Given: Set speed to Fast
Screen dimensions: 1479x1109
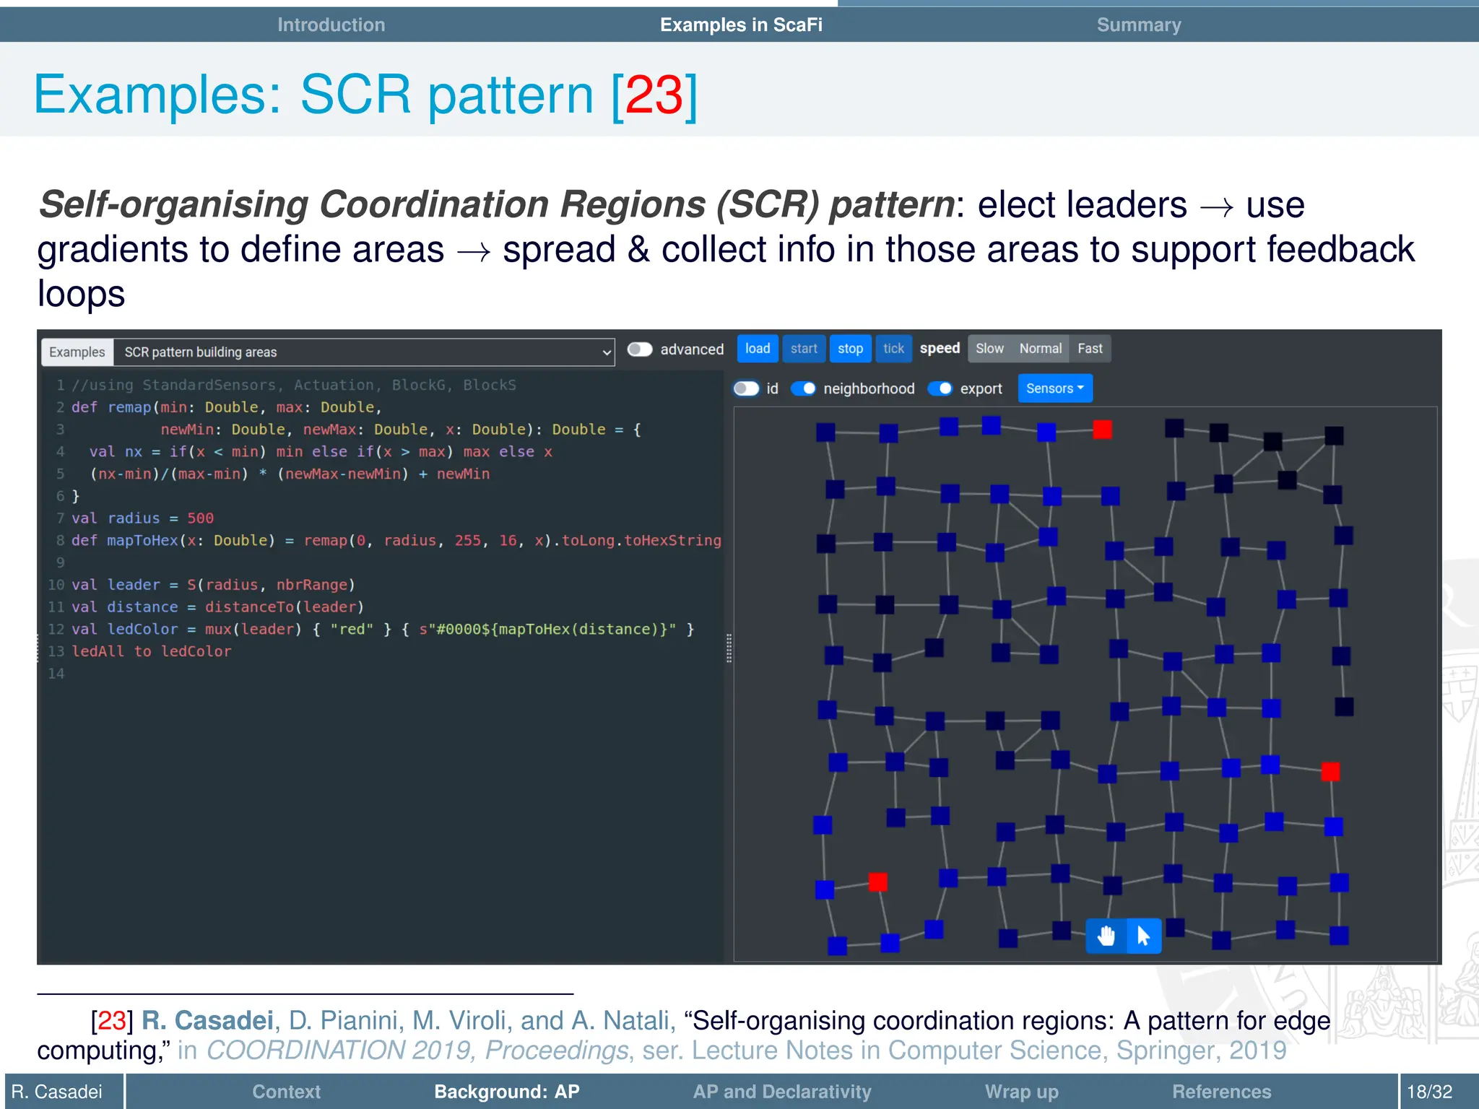Looking at the screenshot, I should click(1090, 349).
